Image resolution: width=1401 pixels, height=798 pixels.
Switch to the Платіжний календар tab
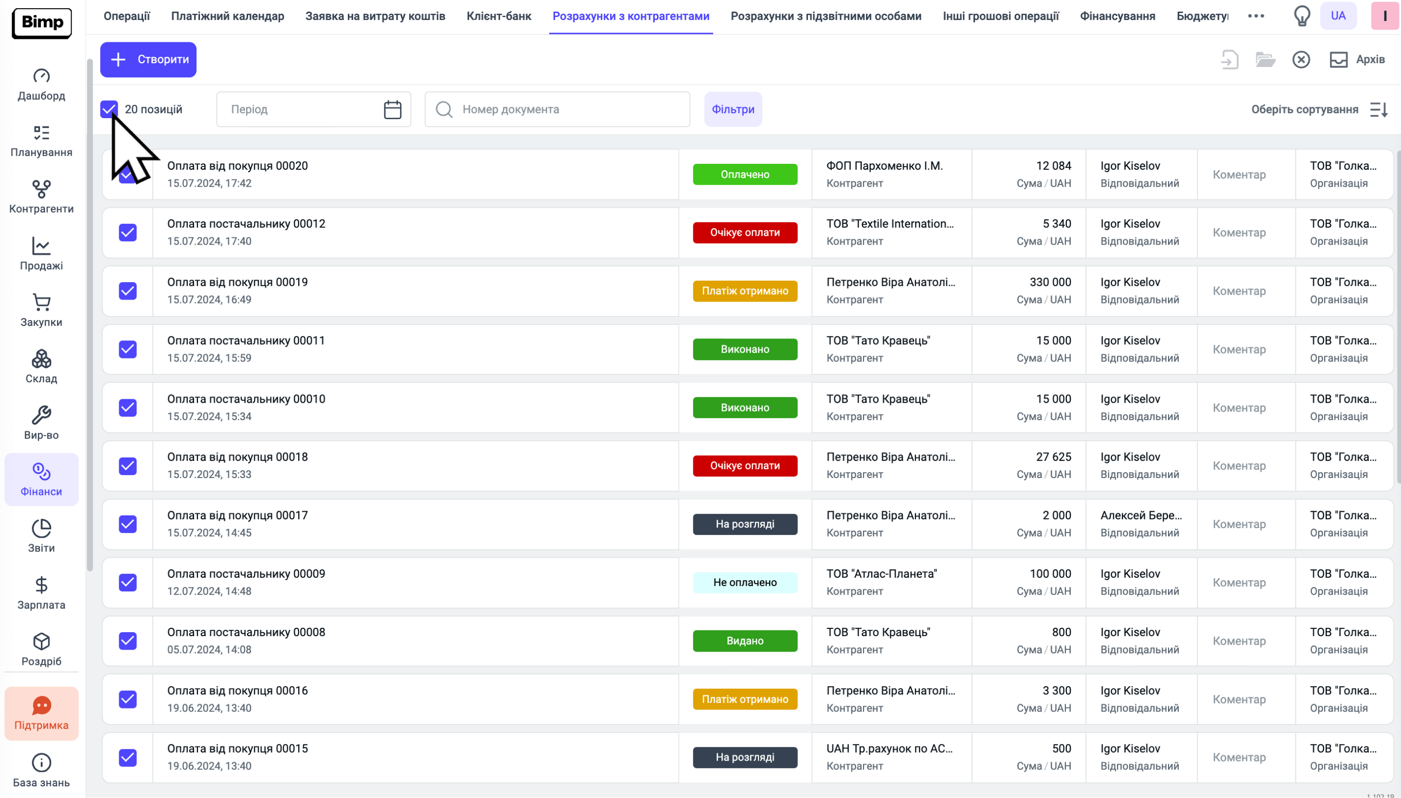point(228,17)
